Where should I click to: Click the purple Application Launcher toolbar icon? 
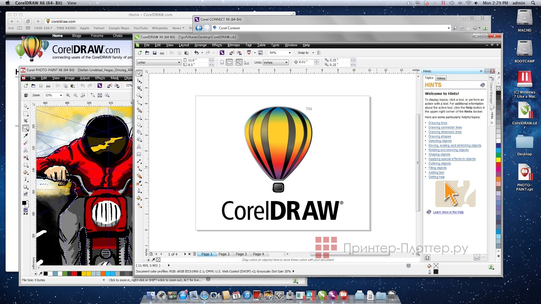click(222, 53)
